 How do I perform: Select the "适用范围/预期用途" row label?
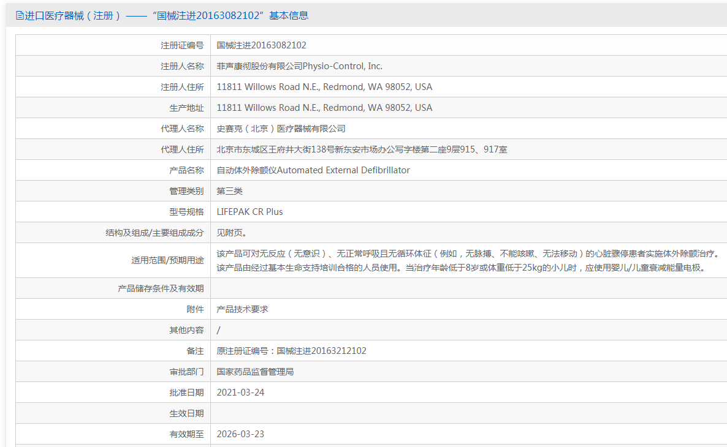pyautogui.click(x=167, y=260)
